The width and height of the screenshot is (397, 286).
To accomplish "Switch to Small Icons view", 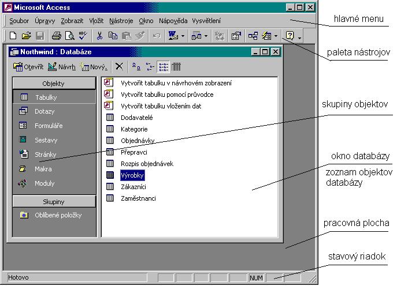I will pos(150,67).
